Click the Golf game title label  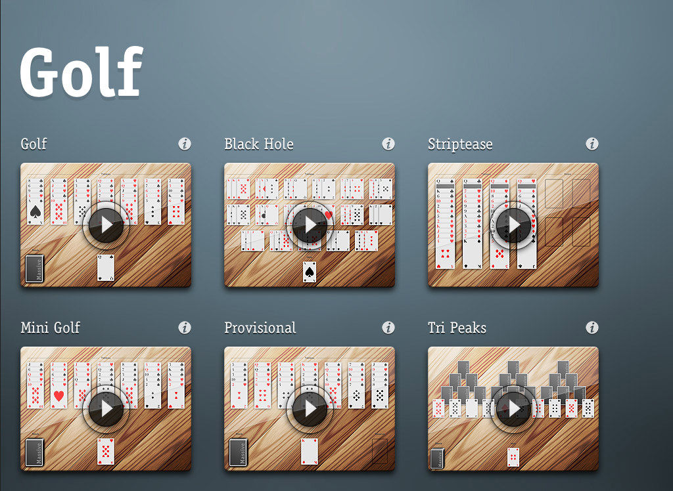pyautogui.click(x=34, y=144)
